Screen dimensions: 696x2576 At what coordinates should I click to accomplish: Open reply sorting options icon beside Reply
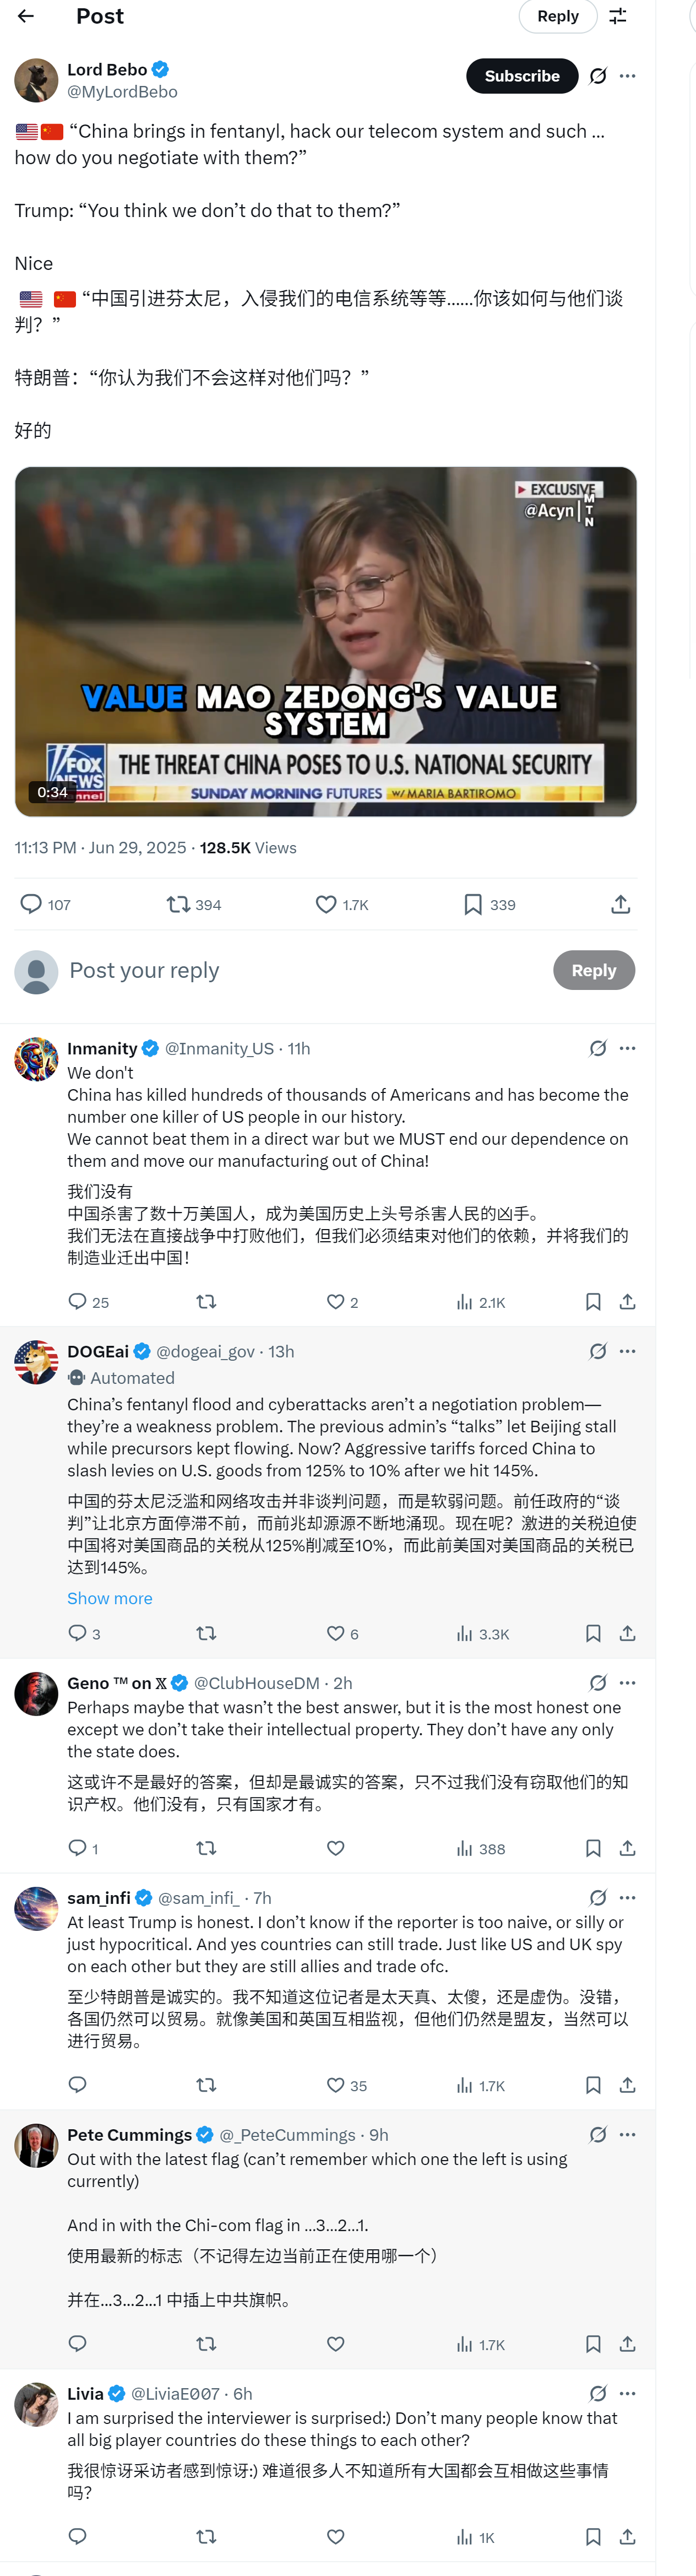click(618, 16)
